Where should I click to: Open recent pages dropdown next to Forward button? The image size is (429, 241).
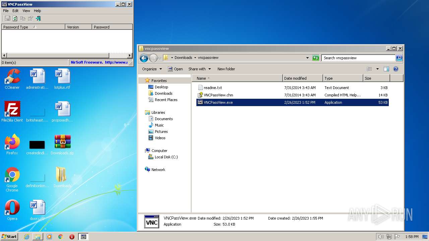click(x=160, y=58)
